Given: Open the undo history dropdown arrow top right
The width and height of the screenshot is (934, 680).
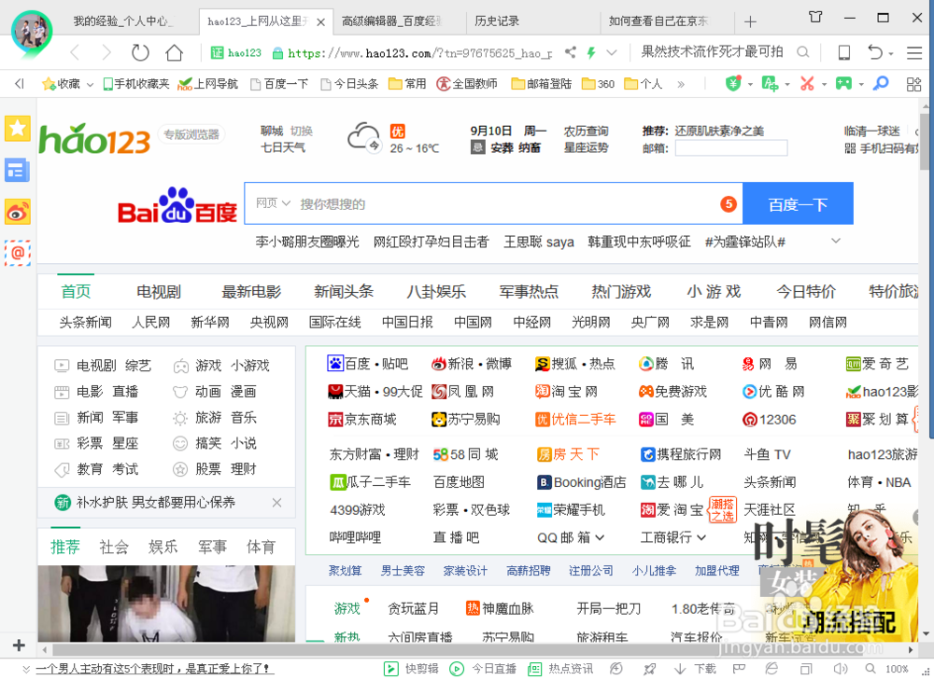Looking at the screenshot, I should click(x=891, y=53).
